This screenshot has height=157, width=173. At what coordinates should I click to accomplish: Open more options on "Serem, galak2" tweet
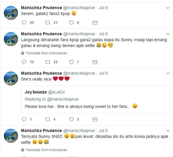pos(168,8)
